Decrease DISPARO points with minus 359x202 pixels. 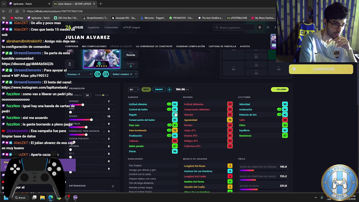pos(104,102)
